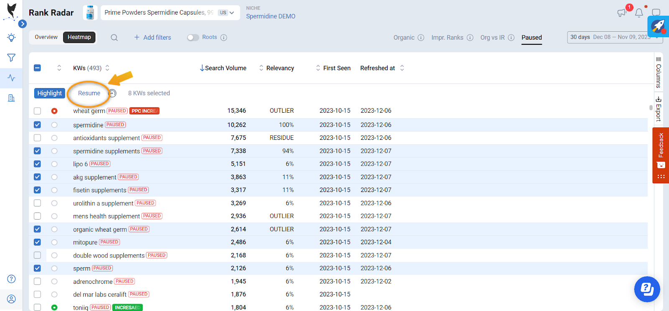Click the Impr. Ranks info icon
The image size is (669, 311).
470,38
